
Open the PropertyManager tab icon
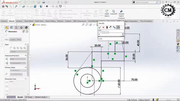[x=12, y=27]
